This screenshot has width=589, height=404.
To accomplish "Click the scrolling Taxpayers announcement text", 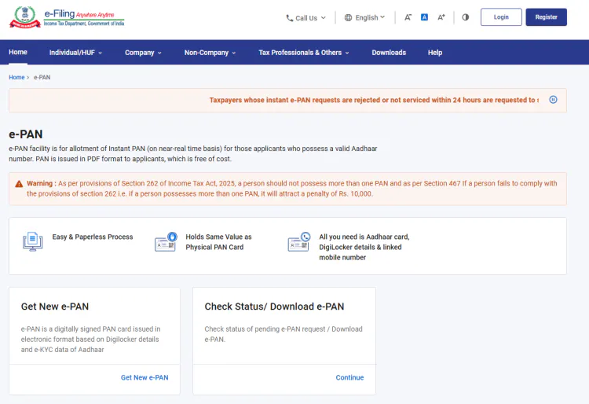I will 374,100.
